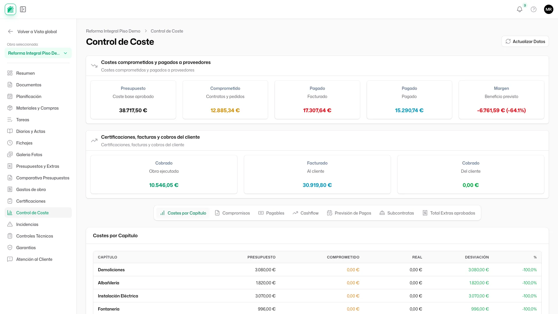Click the Resumen grid icon
Screen dimensions: 558x314
10,73
